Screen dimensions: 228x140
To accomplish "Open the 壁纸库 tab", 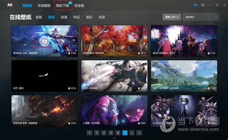I will coord(27,6).
